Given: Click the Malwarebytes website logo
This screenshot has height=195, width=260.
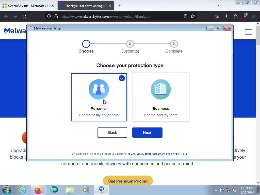Looking at the screenshot, I should [15, 31].
